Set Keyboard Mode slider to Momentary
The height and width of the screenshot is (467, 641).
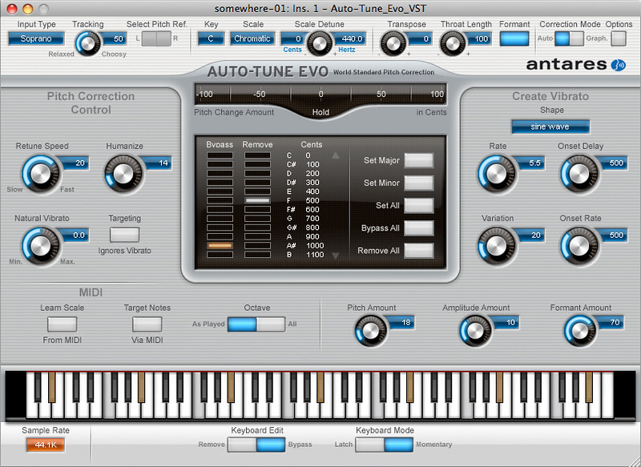(x=398, y=445)
